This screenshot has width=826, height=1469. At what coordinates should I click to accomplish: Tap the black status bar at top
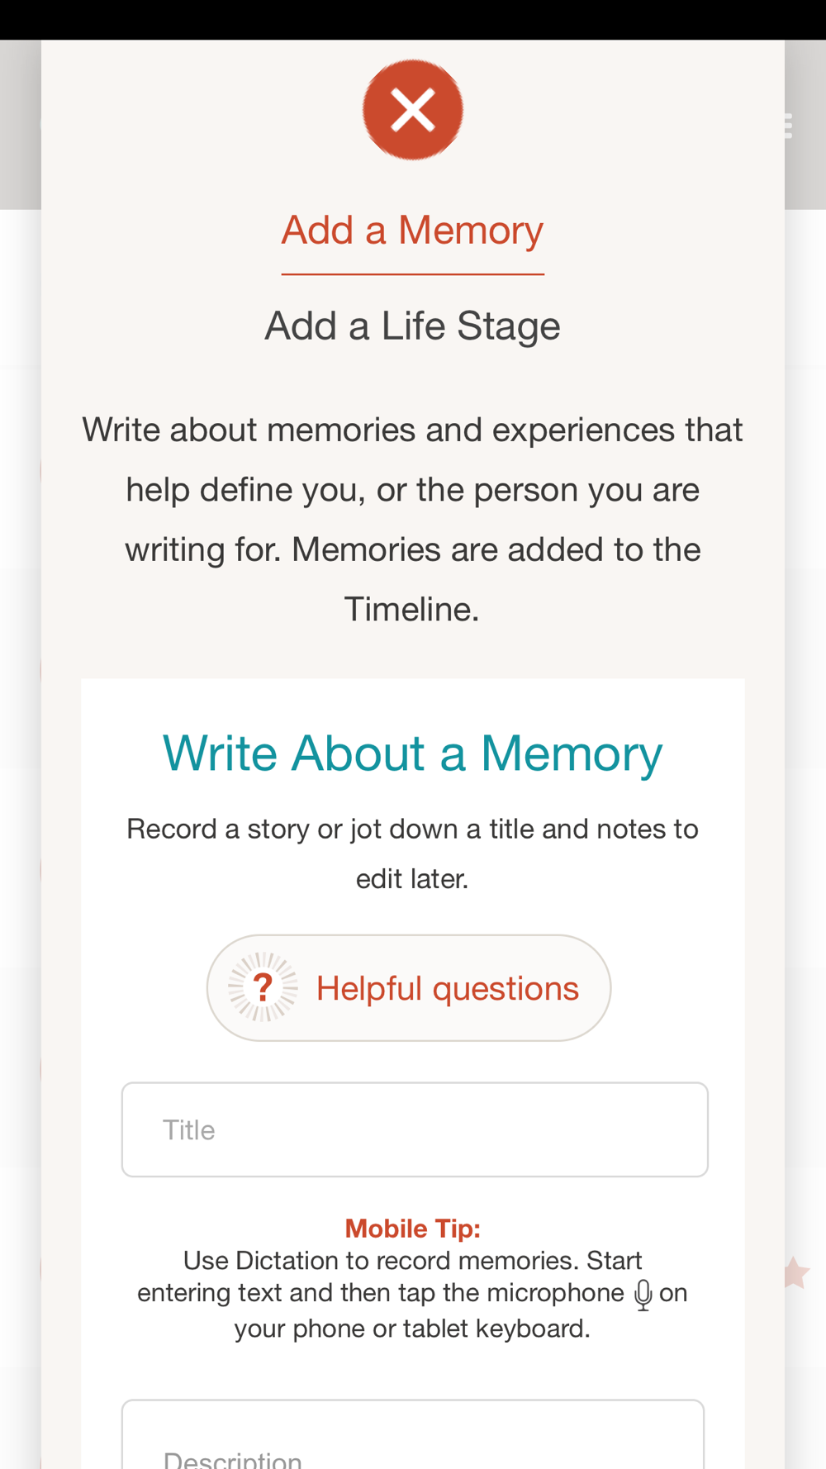click(x=413, y=19)
